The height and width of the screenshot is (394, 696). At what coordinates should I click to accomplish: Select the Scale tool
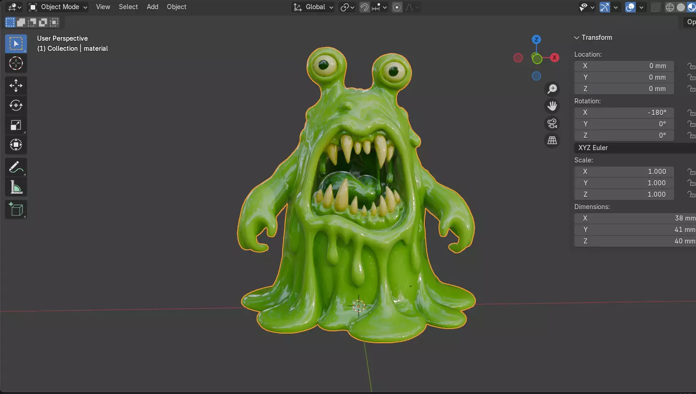point(16,125)
